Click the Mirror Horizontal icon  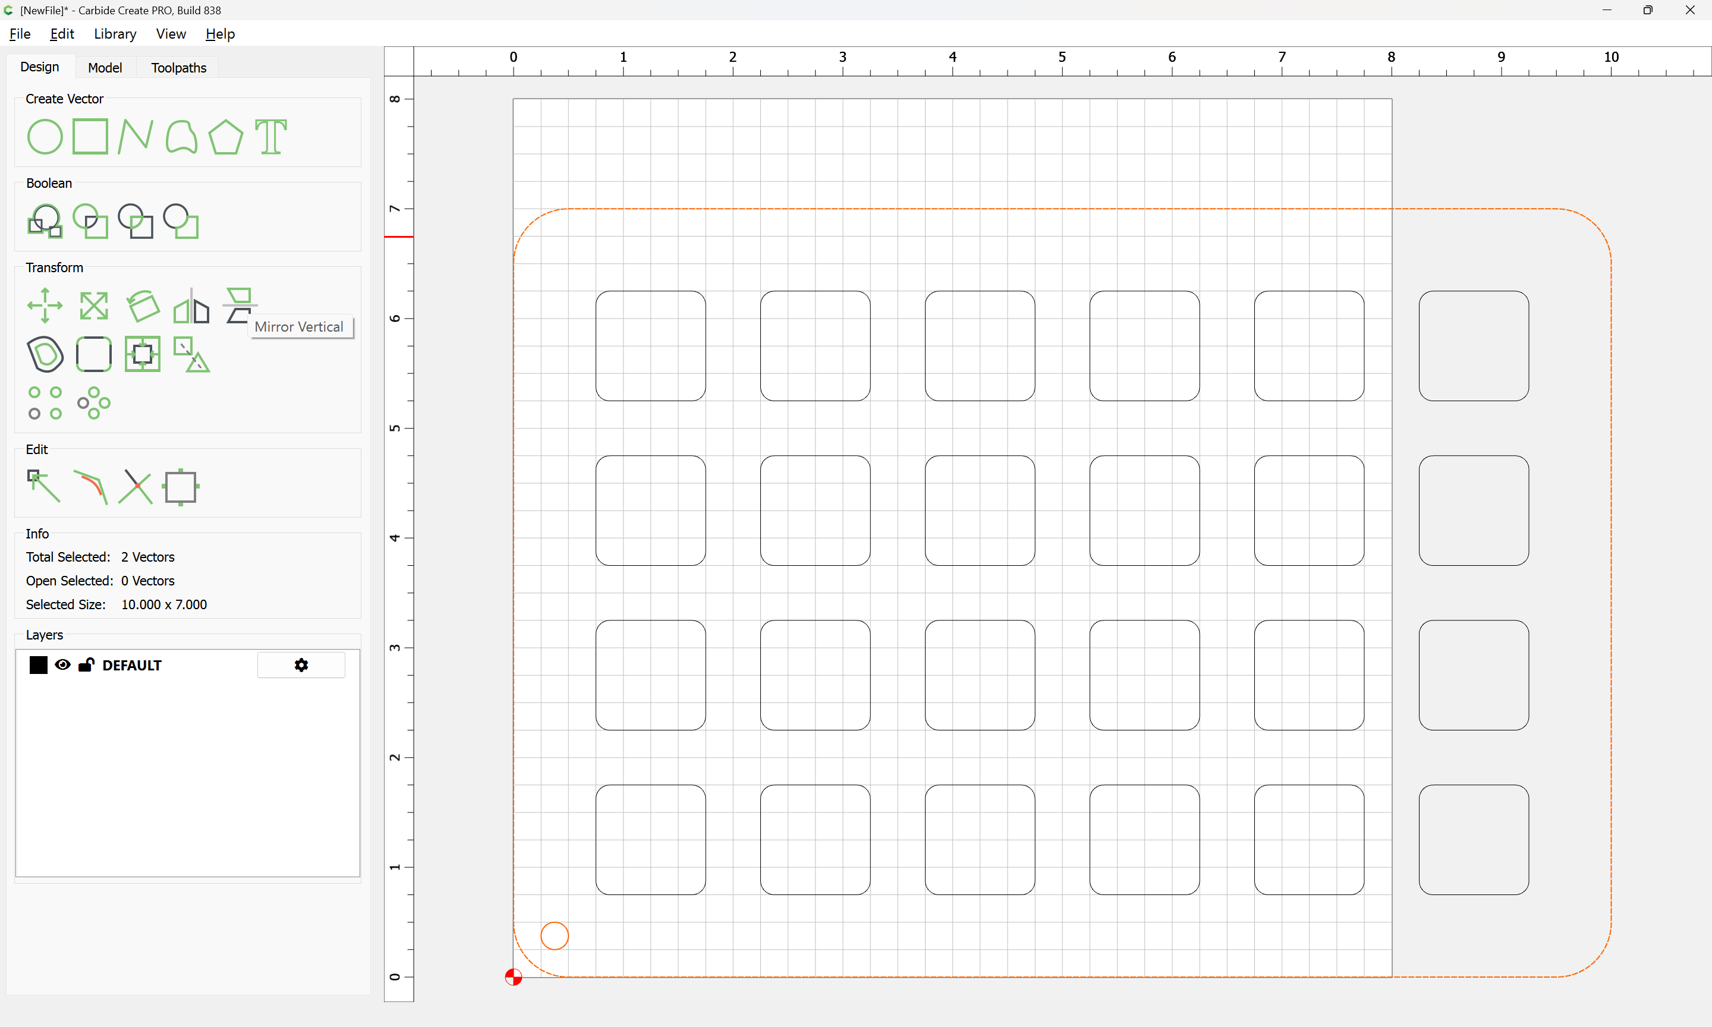coord(191,305)
